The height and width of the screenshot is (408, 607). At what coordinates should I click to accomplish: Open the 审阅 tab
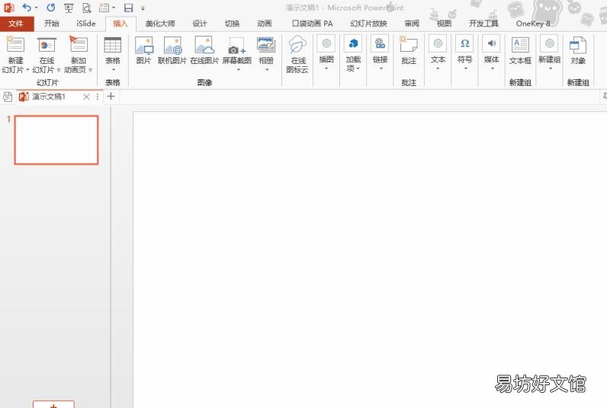412,24
